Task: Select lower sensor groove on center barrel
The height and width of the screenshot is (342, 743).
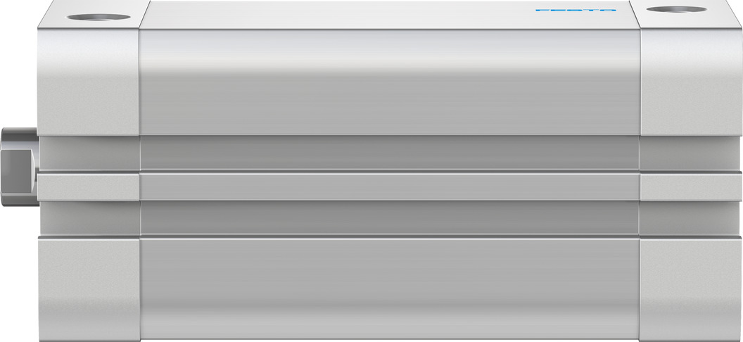Action: coord(390,218)
